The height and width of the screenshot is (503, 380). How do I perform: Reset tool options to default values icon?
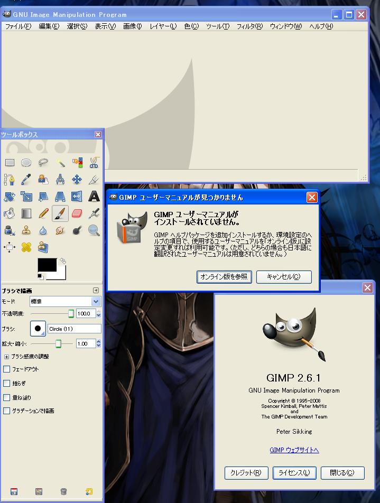point(89,491)
